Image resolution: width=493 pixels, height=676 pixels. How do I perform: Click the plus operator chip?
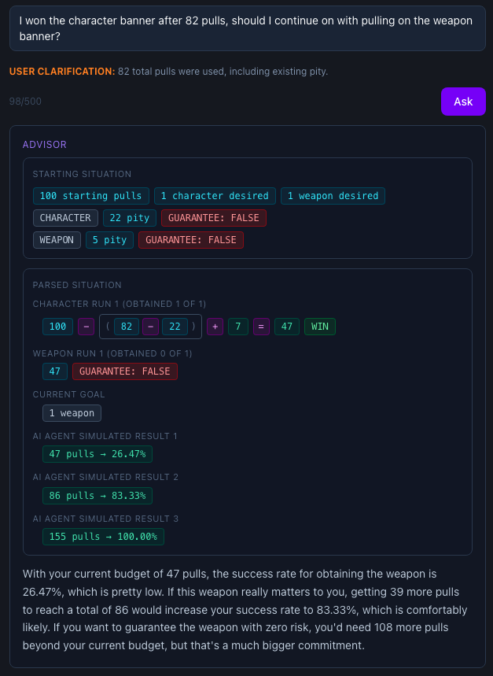click(215, 327)
